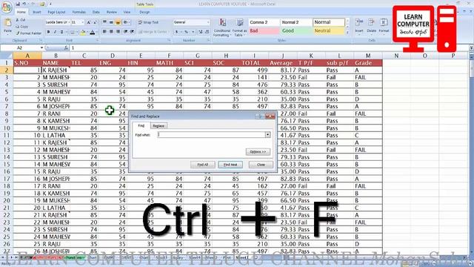
Task: Open Insert cells menu
Action: pyautogui.click(x=359, y=26)
